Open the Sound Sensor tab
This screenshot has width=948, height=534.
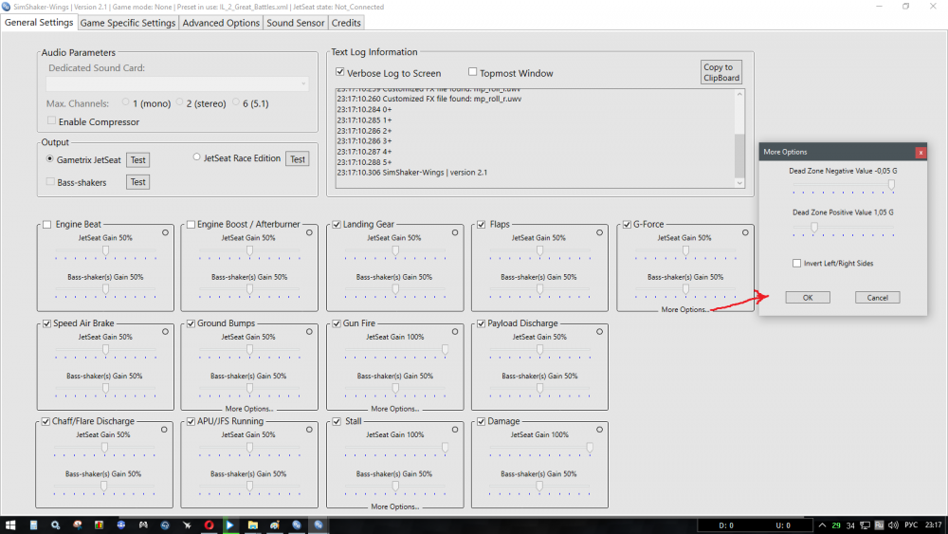click(x=295, y=23)
